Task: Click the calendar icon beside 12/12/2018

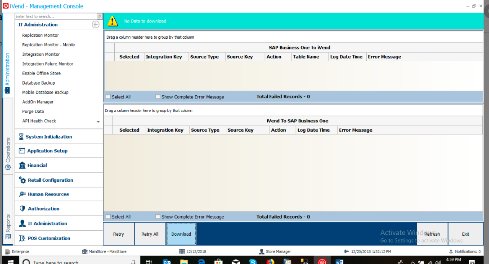Action: pos(182,251)
